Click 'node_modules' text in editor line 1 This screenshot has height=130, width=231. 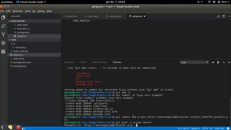[81, 21]
